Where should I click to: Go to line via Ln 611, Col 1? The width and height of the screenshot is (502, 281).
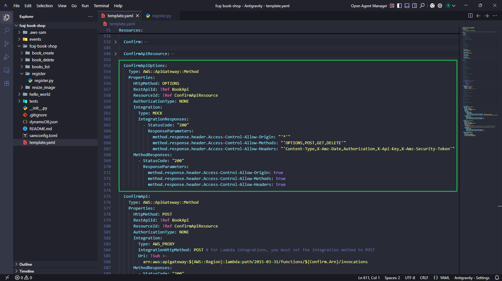coord(369,278)
